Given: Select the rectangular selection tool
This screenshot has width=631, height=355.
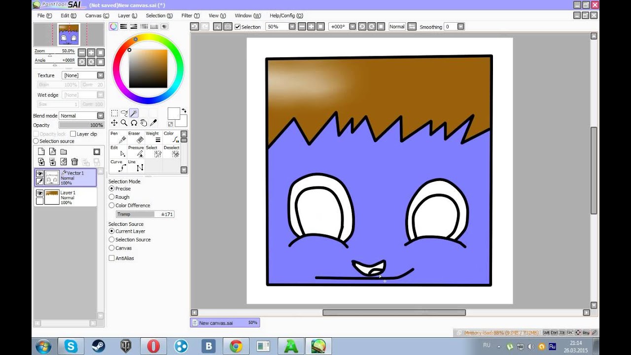Looking at the screenshot, I should click(114, 113).
